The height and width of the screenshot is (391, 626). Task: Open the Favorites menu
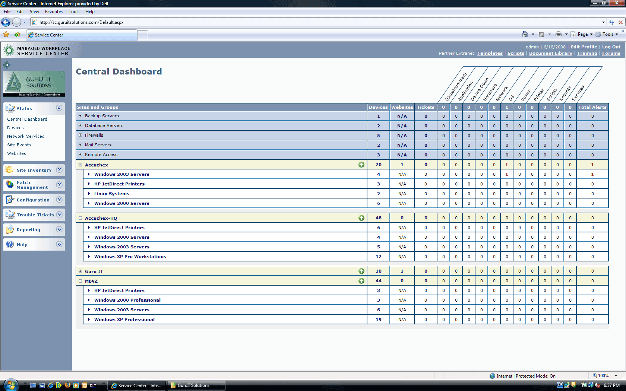click(54, 12)
